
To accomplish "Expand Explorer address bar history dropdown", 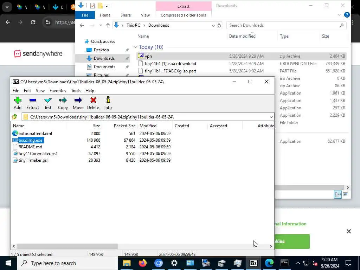I will pyautogui.click(x=213, y=25).
